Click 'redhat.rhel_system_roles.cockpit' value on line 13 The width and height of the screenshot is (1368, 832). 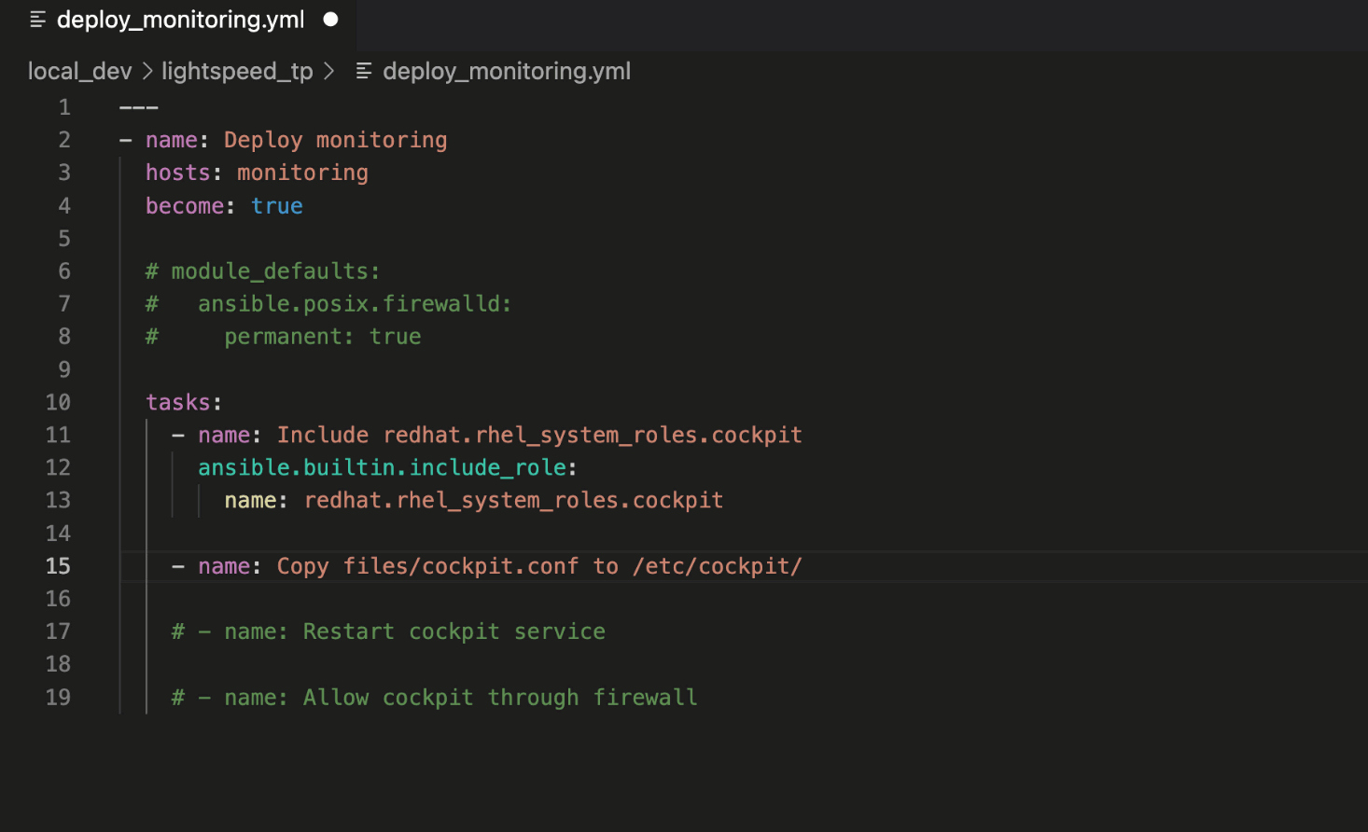point(513,501)
